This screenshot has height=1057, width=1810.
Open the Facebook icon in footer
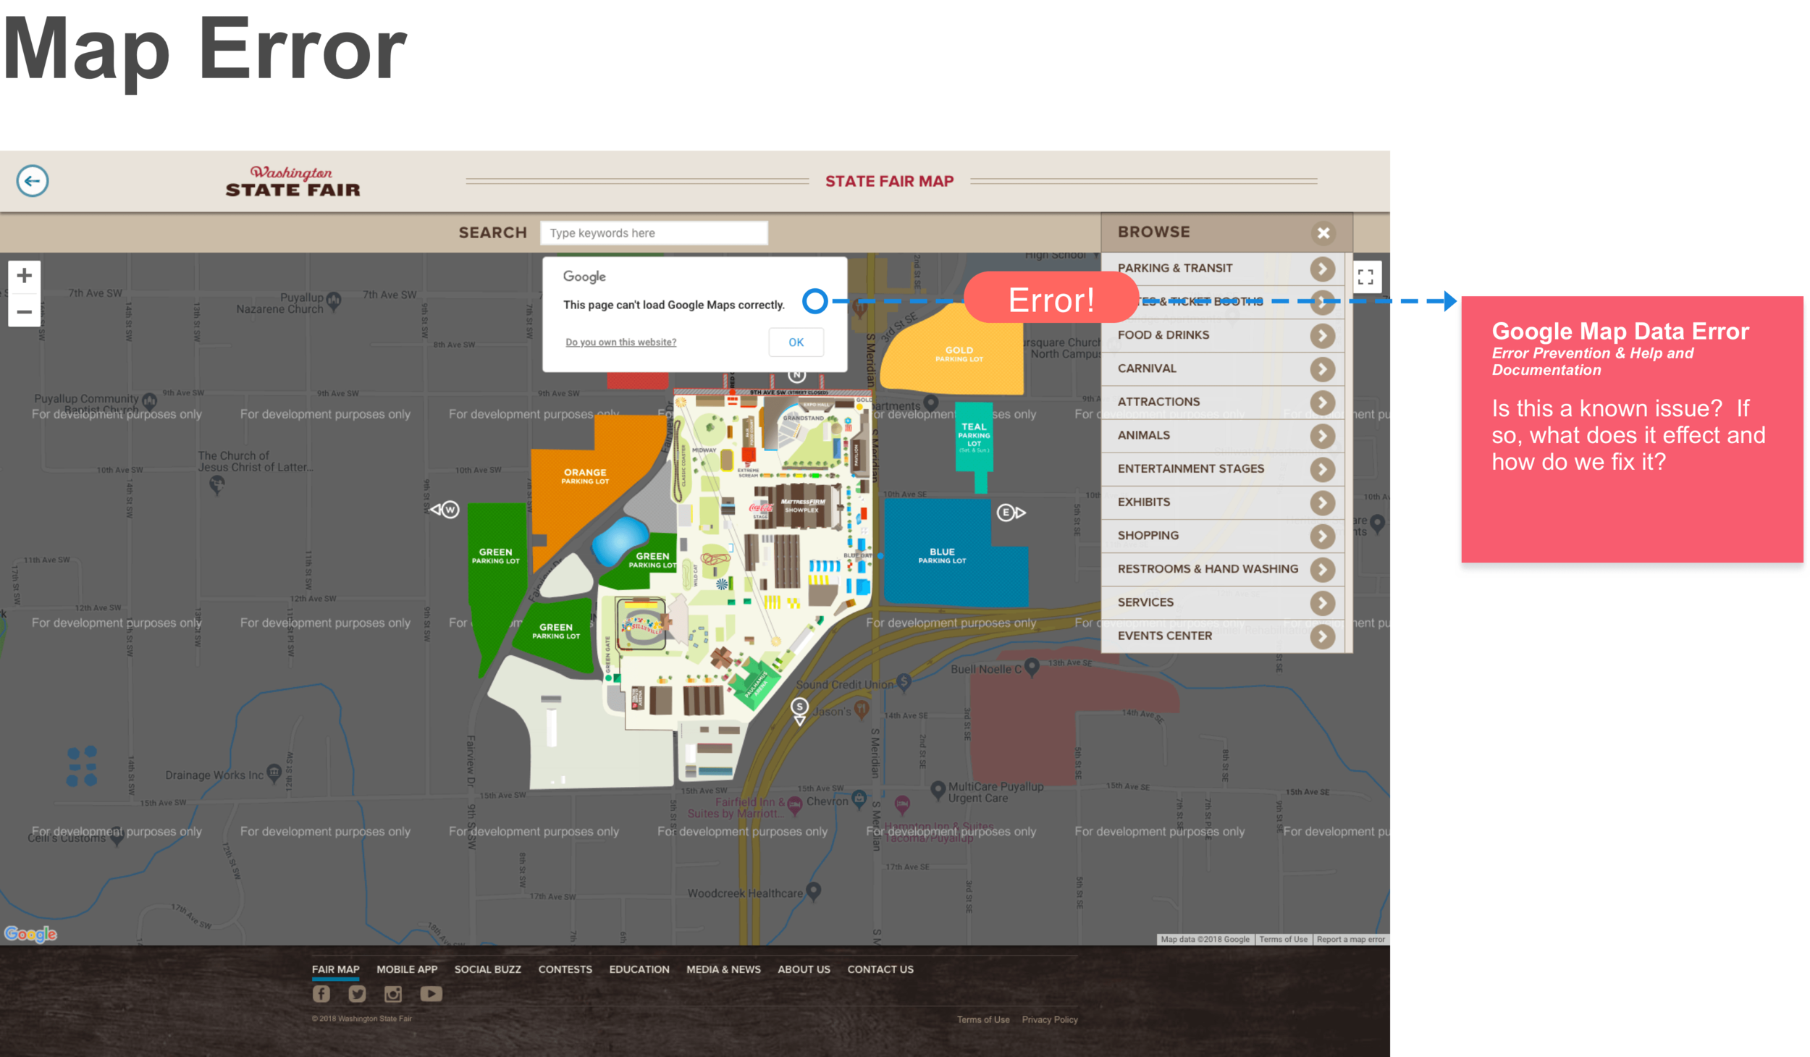(x=321, y=994)
